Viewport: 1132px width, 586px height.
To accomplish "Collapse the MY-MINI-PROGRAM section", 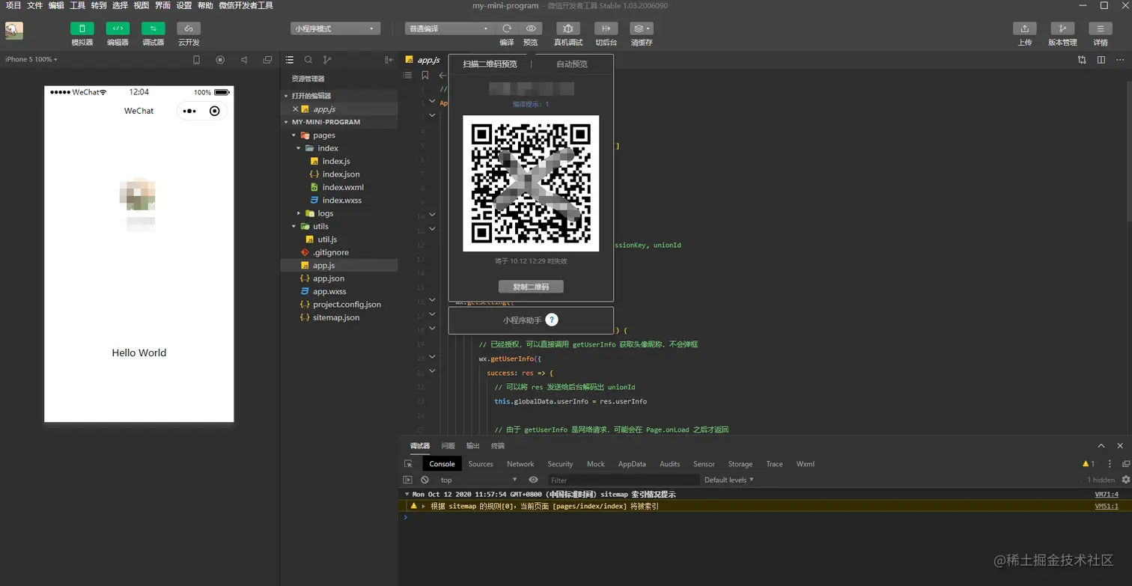I will tap(286, 122).
